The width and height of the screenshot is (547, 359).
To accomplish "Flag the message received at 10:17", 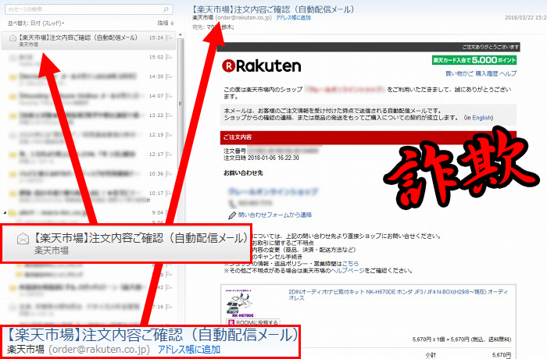I will pyautogui.click(x=170, y=193).
